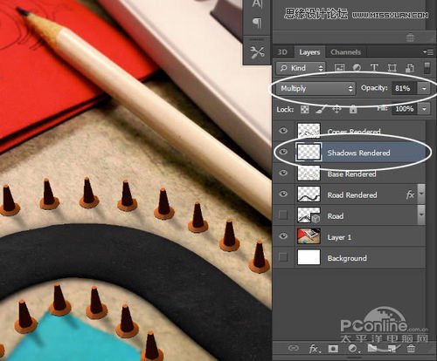Click the 'Road' layer name
This screenshot has width=437, height=361.
(x=336, y=216)
